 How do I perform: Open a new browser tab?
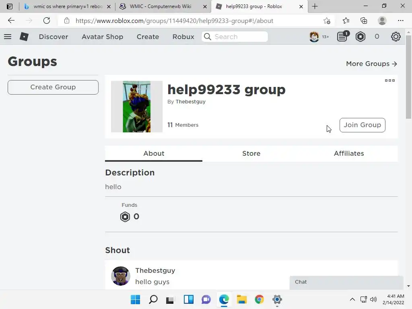click(315, 6)
